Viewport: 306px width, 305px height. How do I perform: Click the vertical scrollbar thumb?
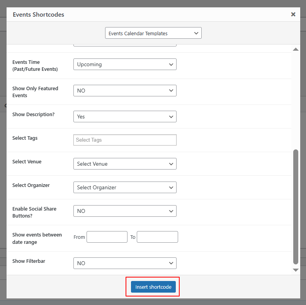296,206
